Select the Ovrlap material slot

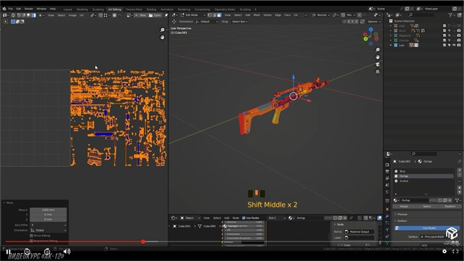424,176
